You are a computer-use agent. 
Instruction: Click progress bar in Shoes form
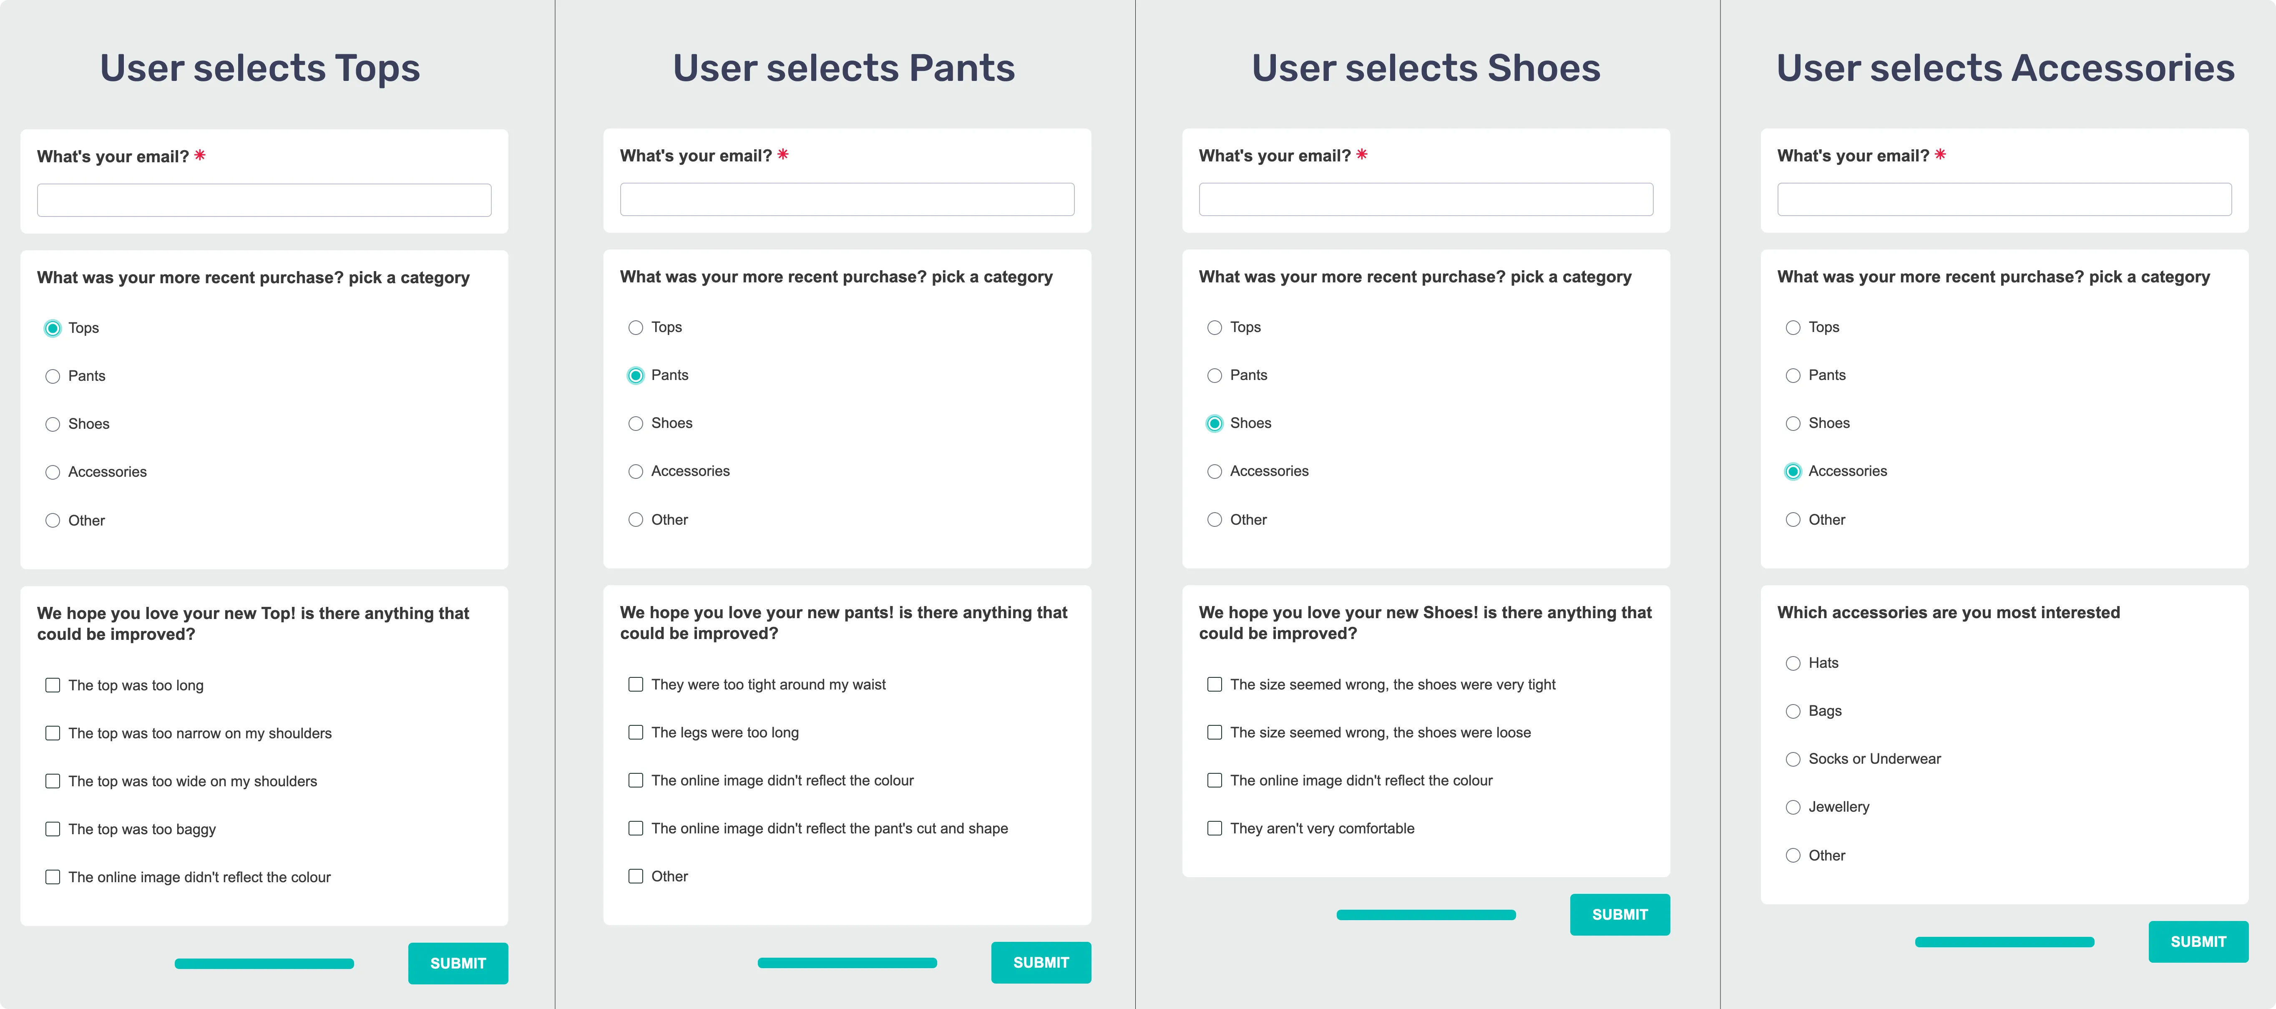(x=1425, y=915)
